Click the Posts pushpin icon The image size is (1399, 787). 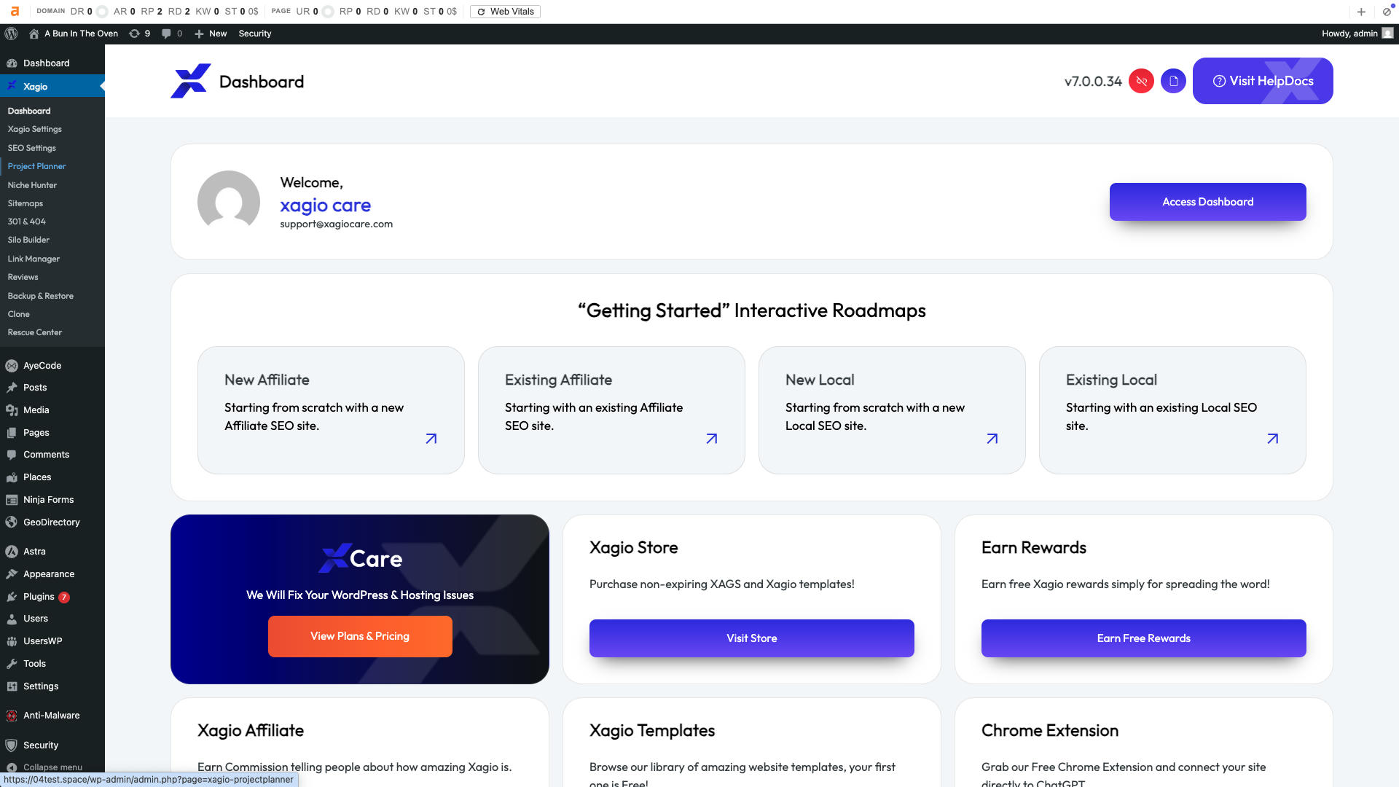point(12,388)
